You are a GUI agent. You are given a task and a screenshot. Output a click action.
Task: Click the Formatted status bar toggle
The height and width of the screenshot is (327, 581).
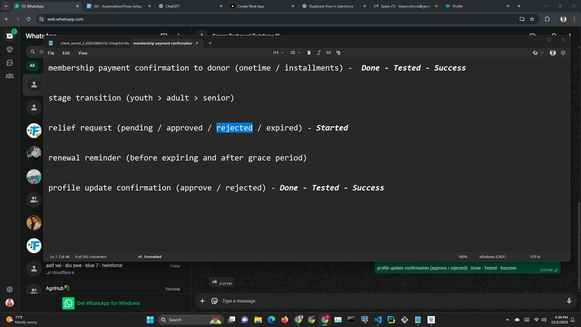[150, 257]
